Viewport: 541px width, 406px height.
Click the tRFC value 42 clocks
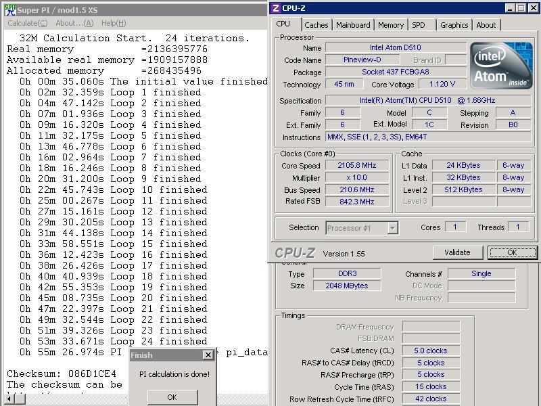click(431, 399)
